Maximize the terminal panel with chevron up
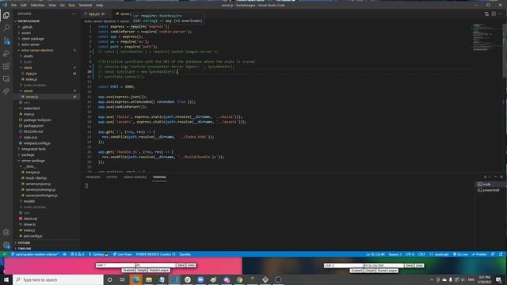507x285 pixels. (495, 177)
